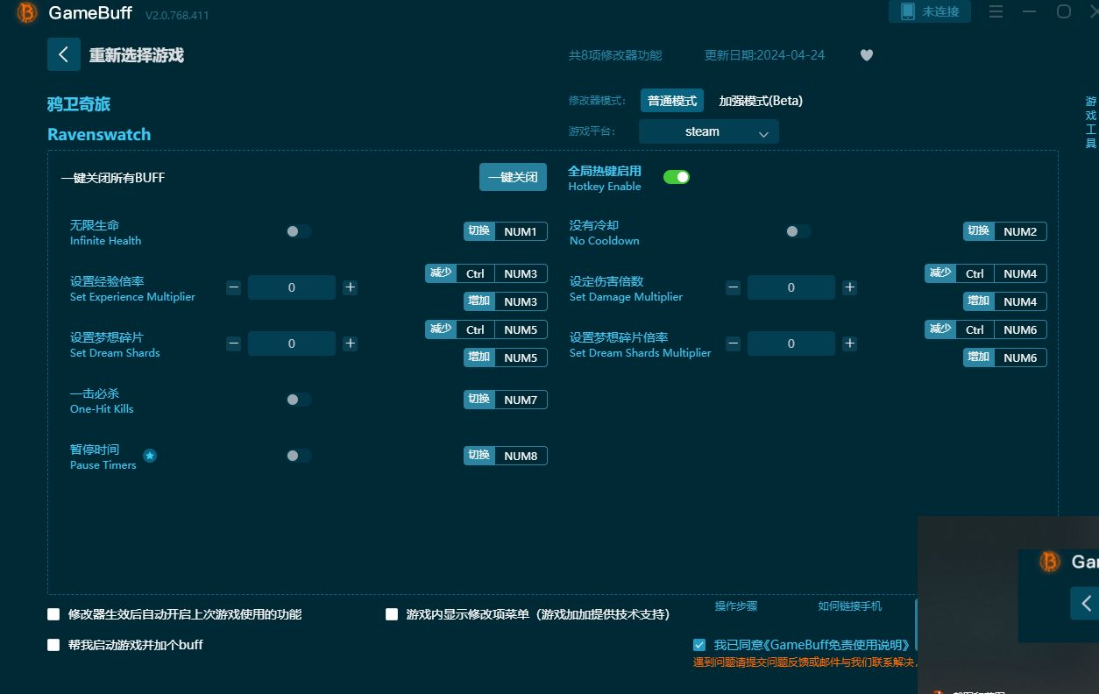Screen dimensions: 1099x694
Task: Click the phone connection status icon
Action: [x=907, y=11]
